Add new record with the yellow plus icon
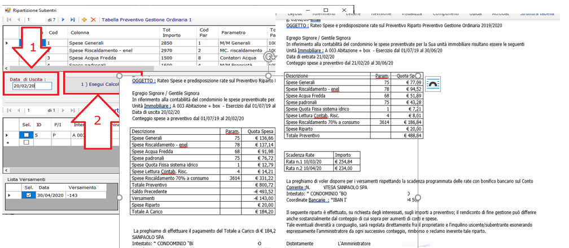Screen dimensions: 569x248 click(84, 20)
